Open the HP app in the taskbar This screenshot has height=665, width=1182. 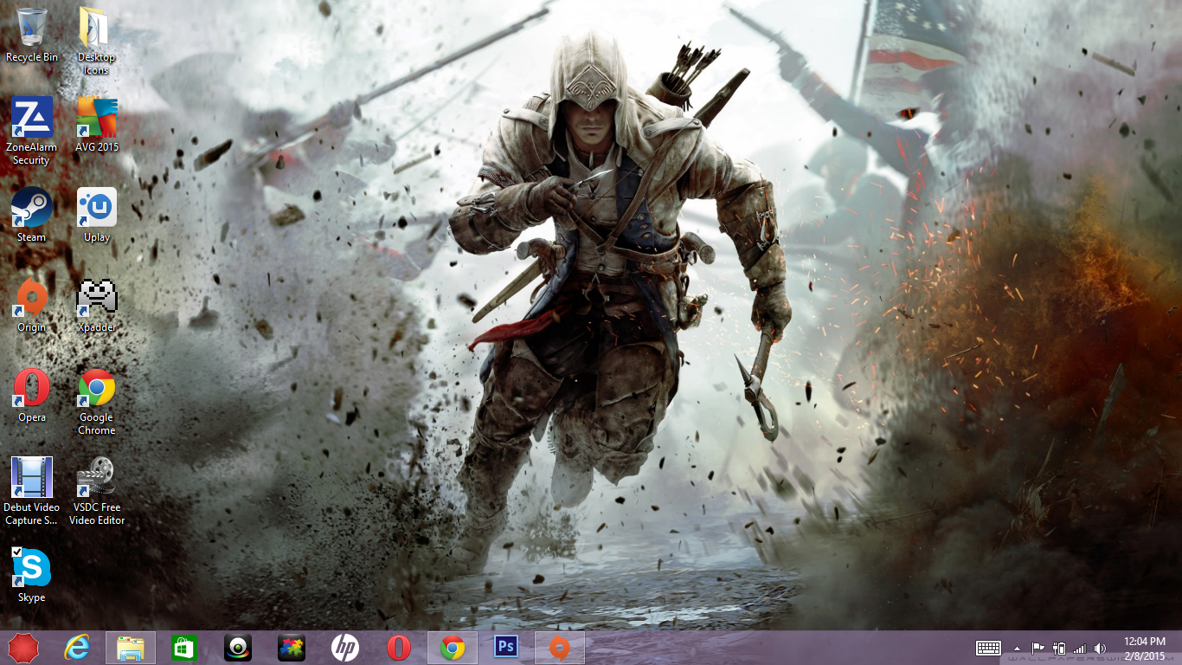344,647
